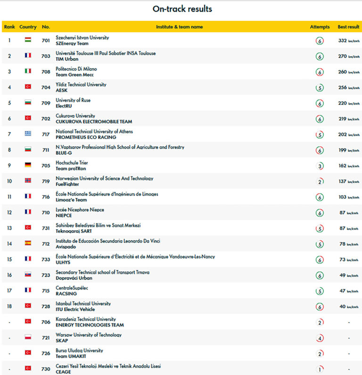Click the Attempts column header

pos(320,27)
